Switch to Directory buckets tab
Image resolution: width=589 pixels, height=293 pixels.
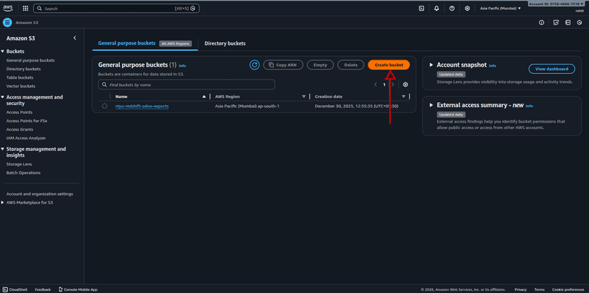click(225, 43)
